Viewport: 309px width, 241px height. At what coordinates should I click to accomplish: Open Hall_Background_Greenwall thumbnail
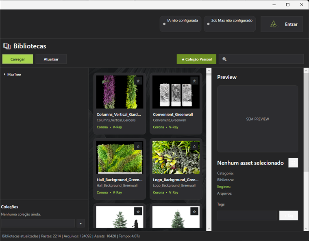[120, 157]
